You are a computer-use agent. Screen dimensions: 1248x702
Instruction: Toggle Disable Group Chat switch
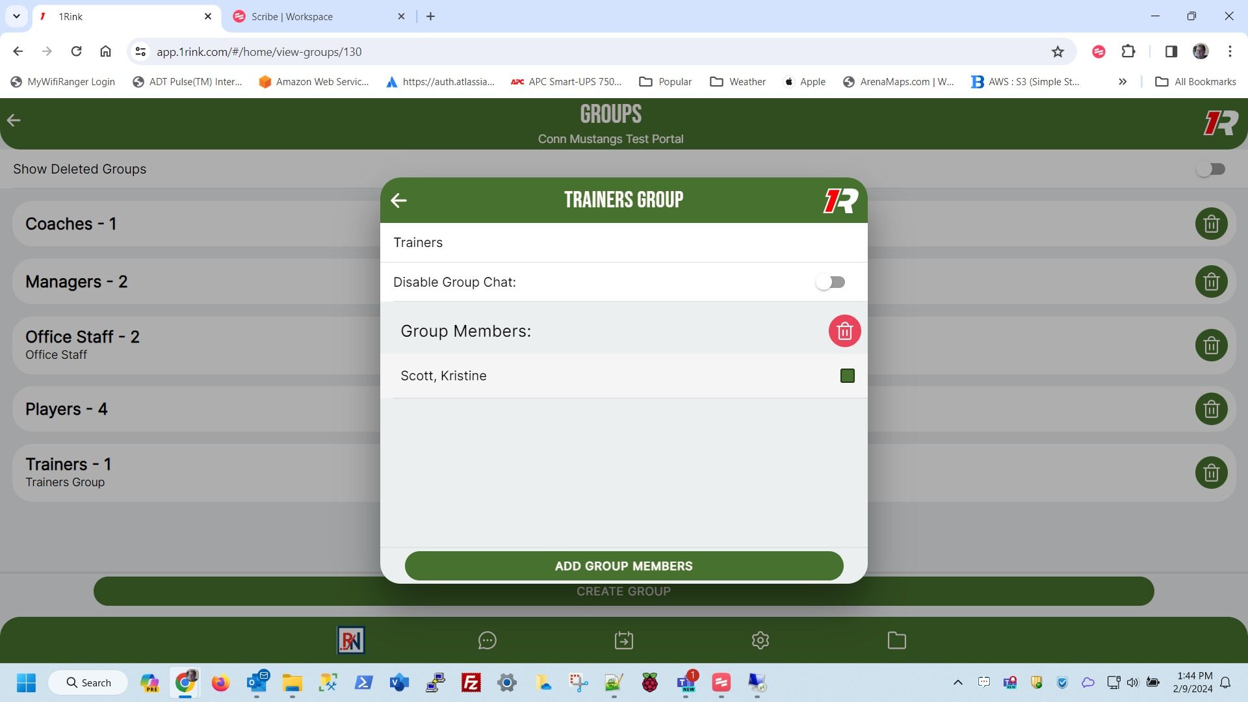tap(830, 282)
